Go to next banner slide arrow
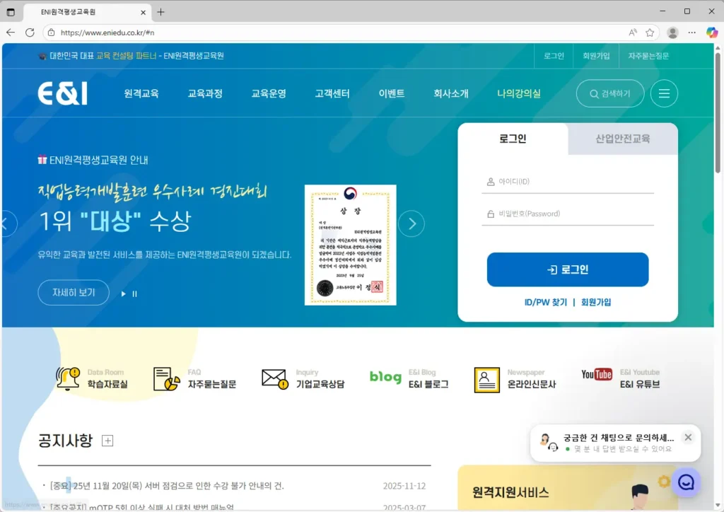 411,224
